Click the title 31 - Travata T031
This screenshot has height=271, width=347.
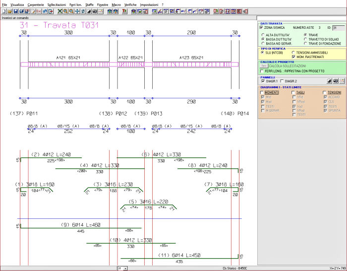pyautogui.click(x=59, y=25)
